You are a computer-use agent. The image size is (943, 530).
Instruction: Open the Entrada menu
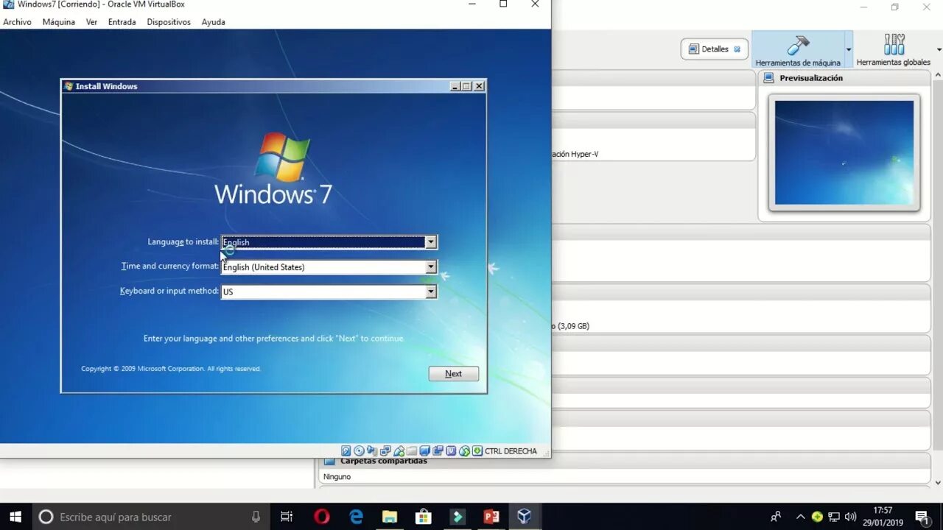122,22
